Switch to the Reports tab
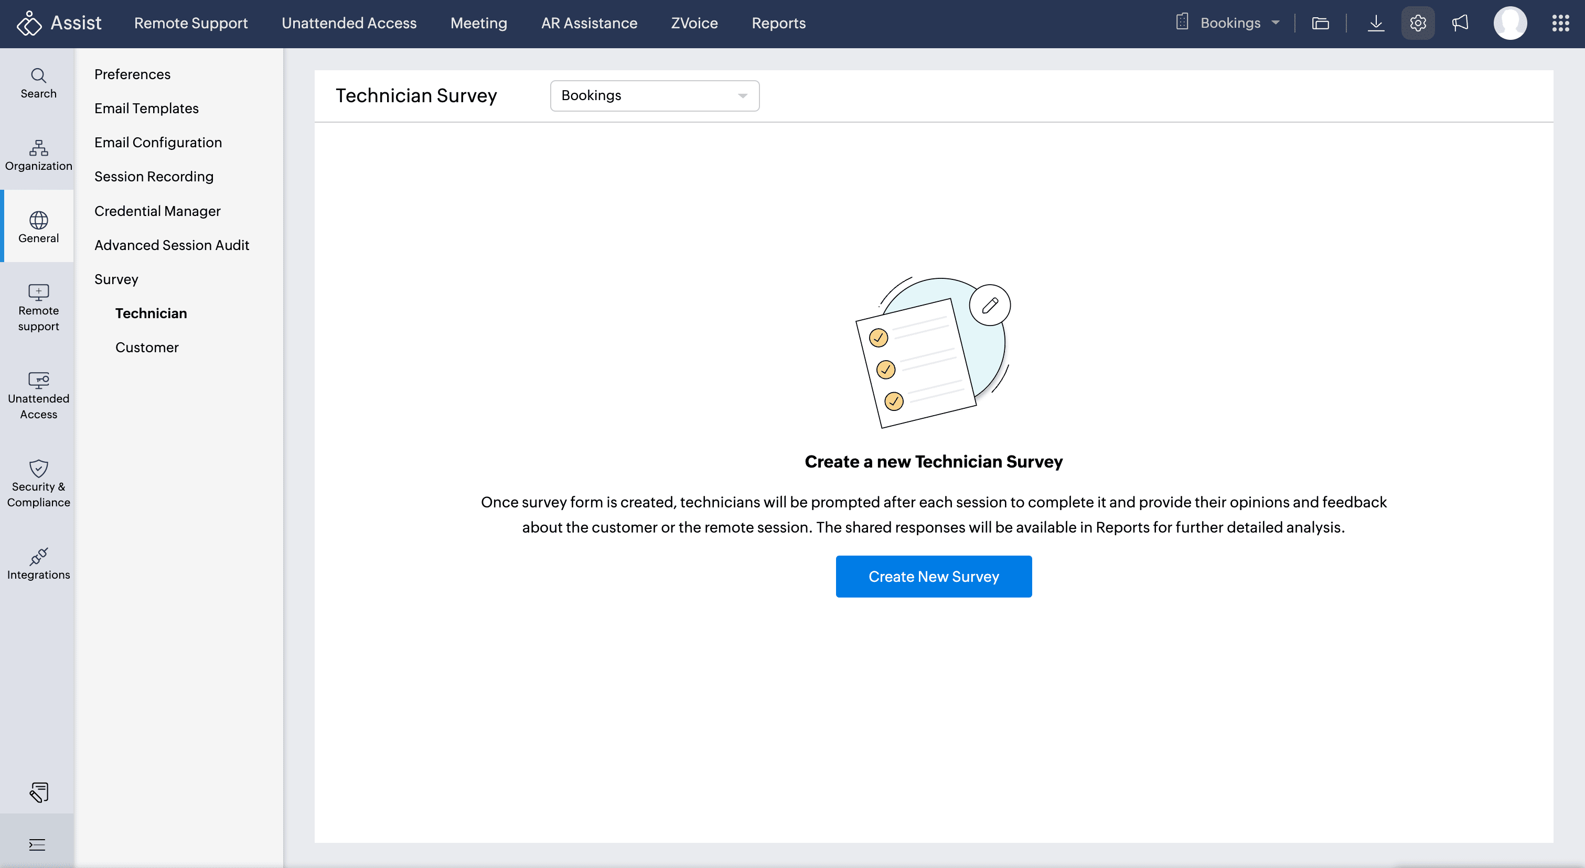The height and width of the screenshot is (868, 1585). pyautogui.click(x=778, y=24)
